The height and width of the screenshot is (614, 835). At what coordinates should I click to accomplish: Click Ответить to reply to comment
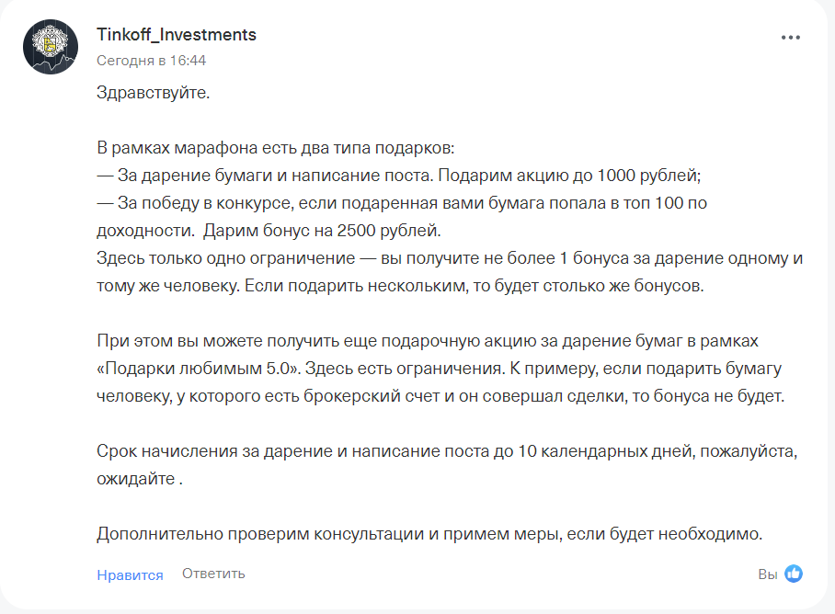pos(213,574)
